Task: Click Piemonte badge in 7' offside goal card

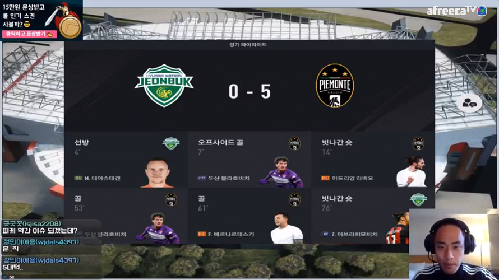Action: click(294, 143)
